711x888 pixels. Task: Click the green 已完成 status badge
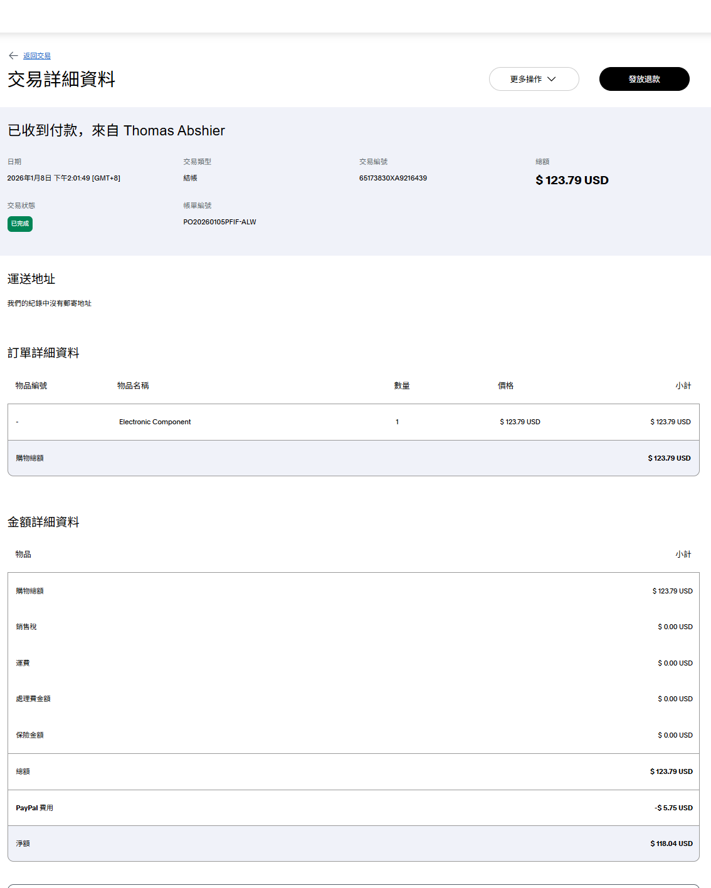[x=20, y=224]
